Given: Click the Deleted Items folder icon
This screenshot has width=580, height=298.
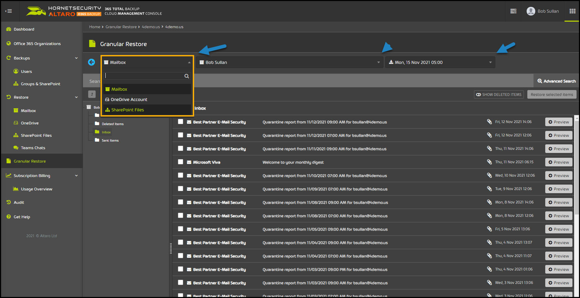Looking at the screenshot, I should (x=97, y=124).
